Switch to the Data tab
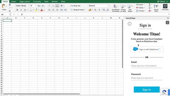The width and height of the screenshot is (170, 96). 46,2
